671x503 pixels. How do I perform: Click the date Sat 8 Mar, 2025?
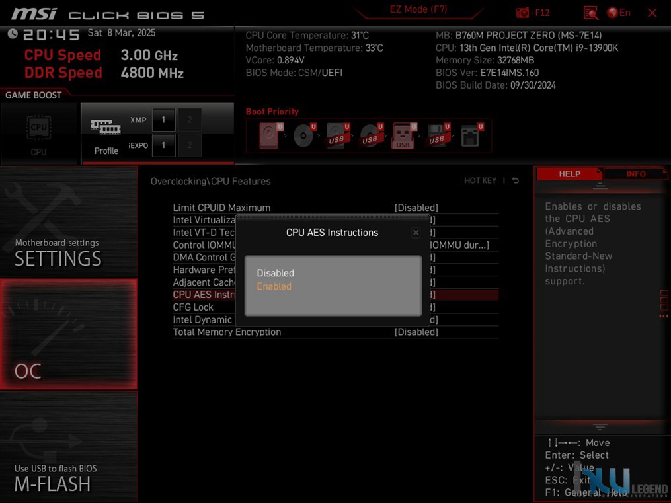click(x=122, y=33)
